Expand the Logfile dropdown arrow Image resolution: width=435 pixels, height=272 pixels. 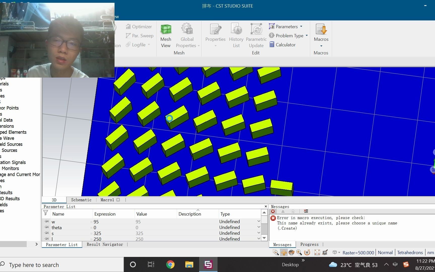coord(149,45)
